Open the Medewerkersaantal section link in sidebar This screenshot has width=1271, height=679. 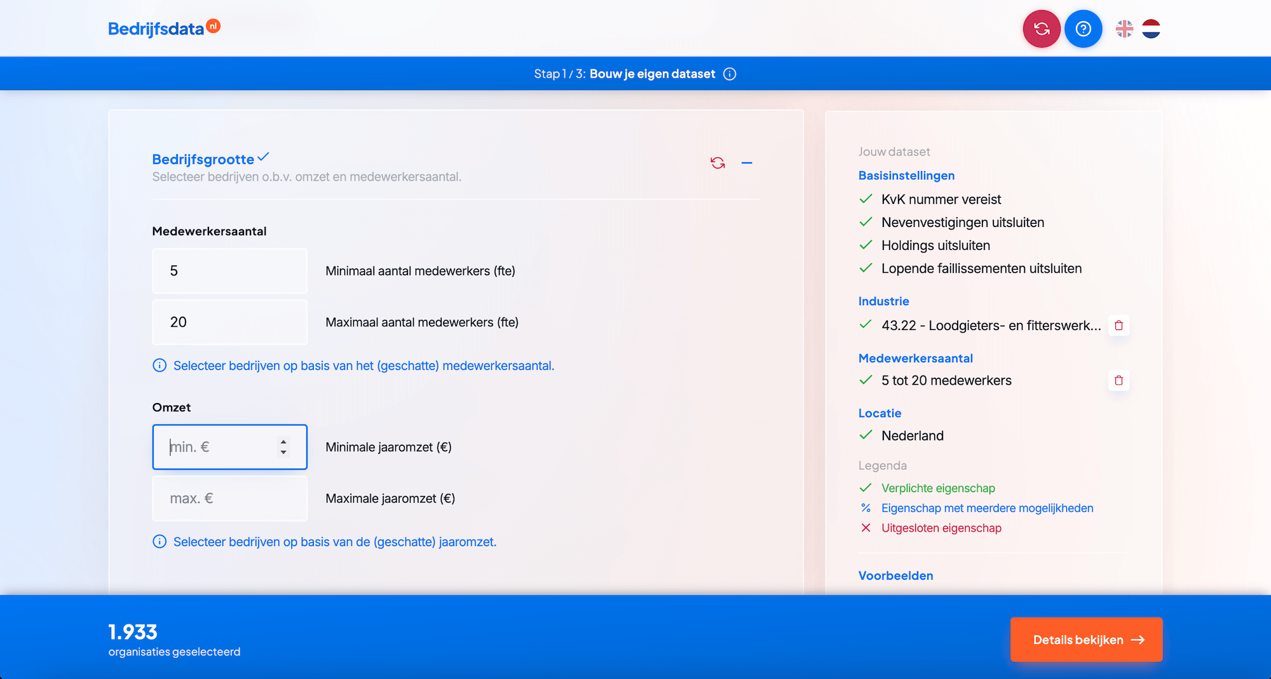[x=915, y=358]
